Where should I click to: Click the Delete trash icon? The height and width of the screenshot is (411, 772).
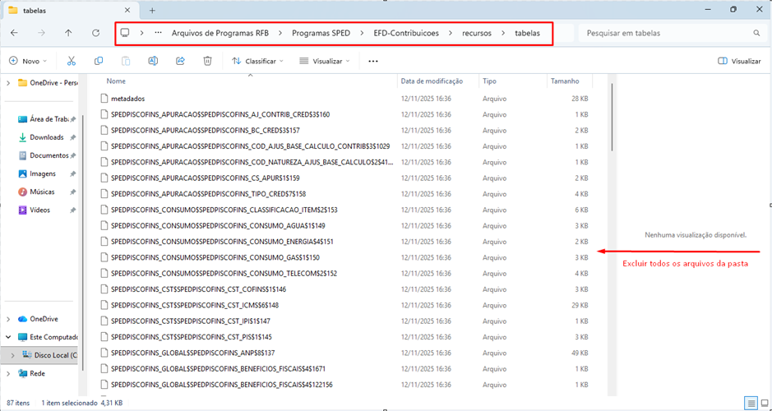pos(208,61)
